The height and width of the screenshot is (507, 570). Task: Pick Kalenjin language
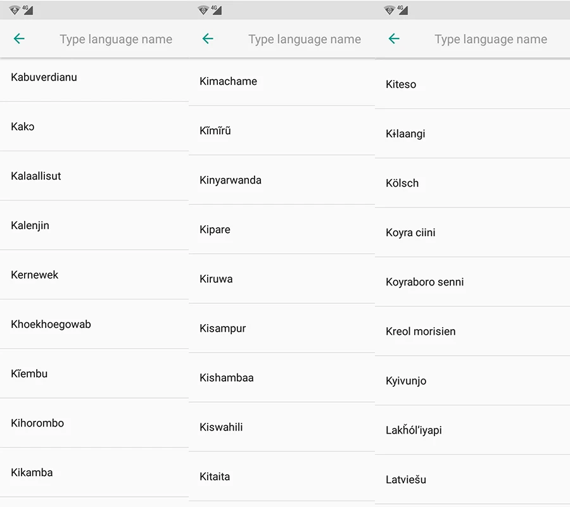[94, 225]
